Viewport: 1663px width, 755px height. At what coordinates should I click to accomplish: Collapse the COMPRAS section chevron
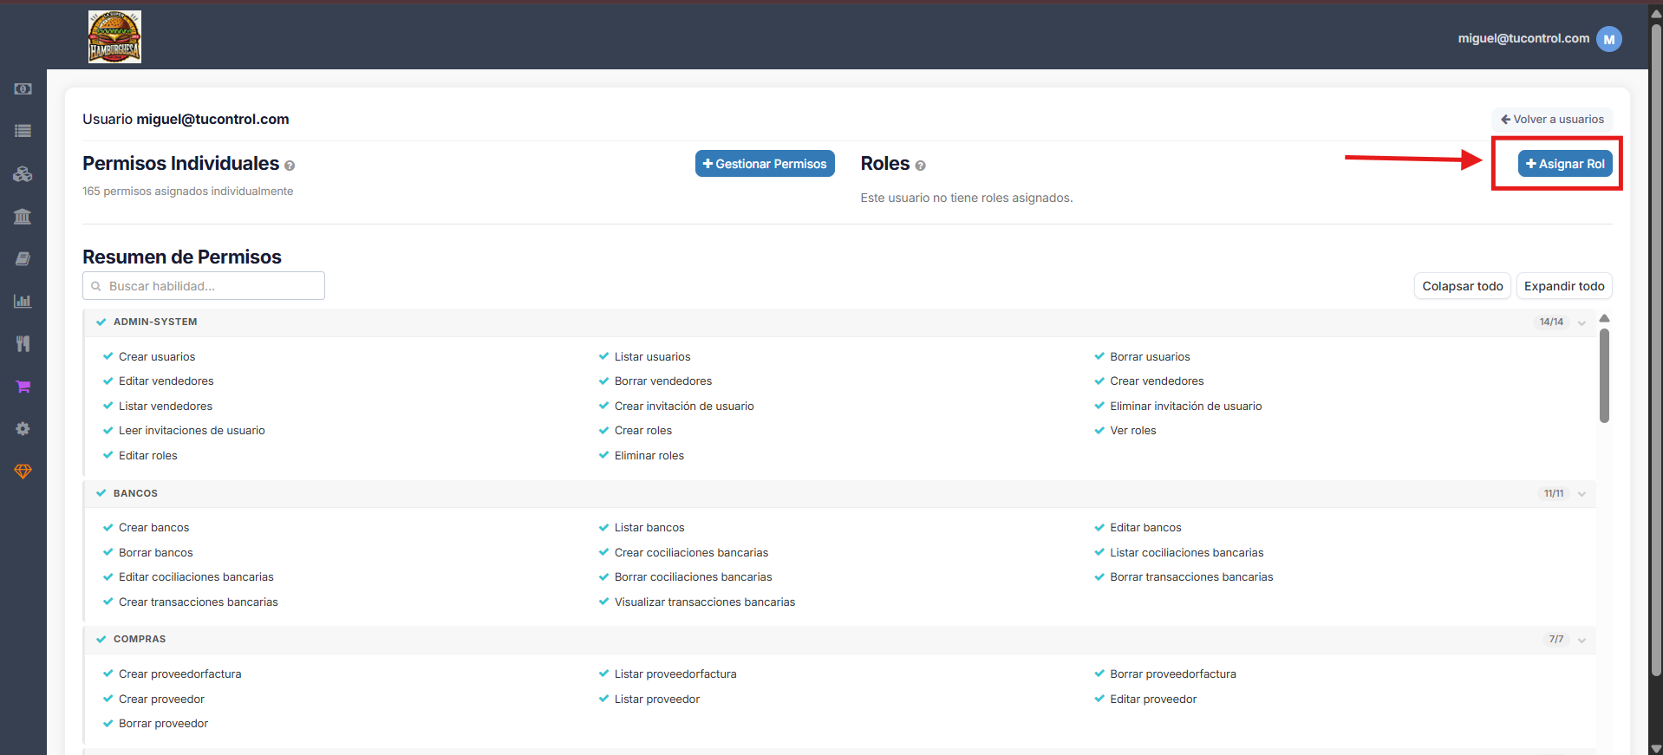[1581, 640]
